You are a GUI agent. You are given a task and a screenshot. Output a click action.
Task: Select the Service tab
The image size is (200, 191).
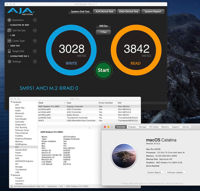186,127
